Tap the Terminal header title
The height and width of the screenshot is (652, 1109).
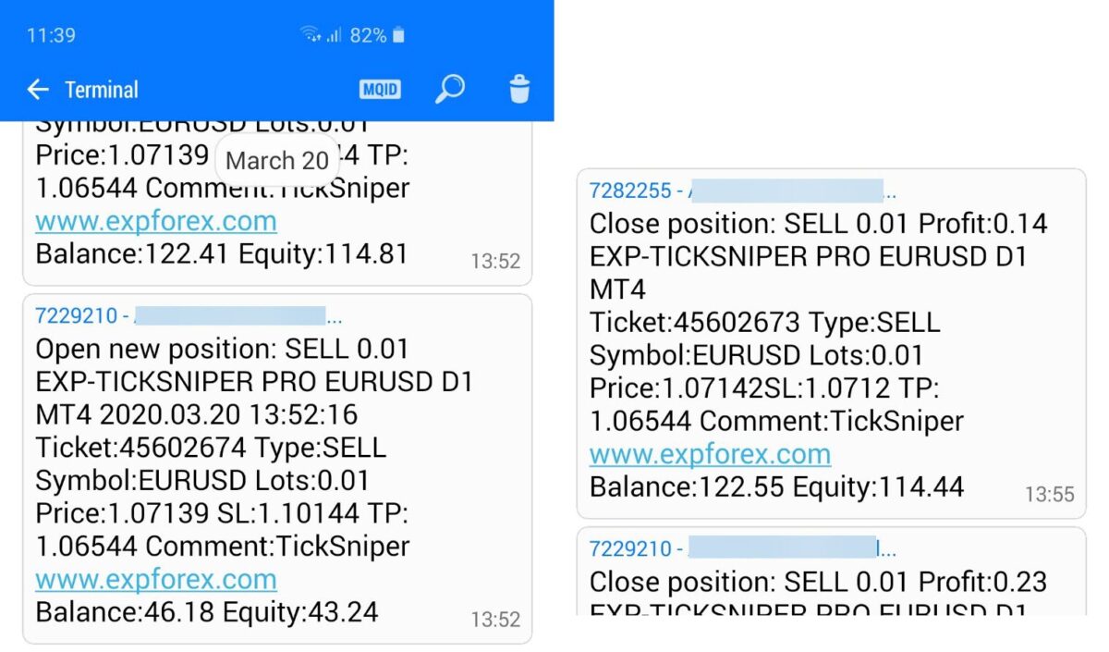[x=101, y=90]
